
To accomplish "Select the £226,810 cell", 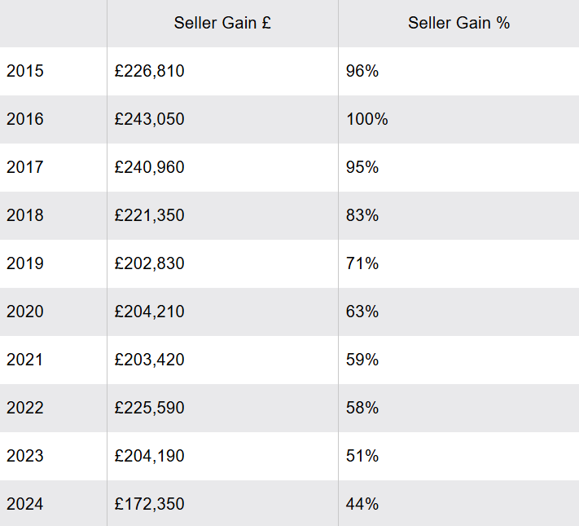I will pyautogui.click(x=150, y=71).
